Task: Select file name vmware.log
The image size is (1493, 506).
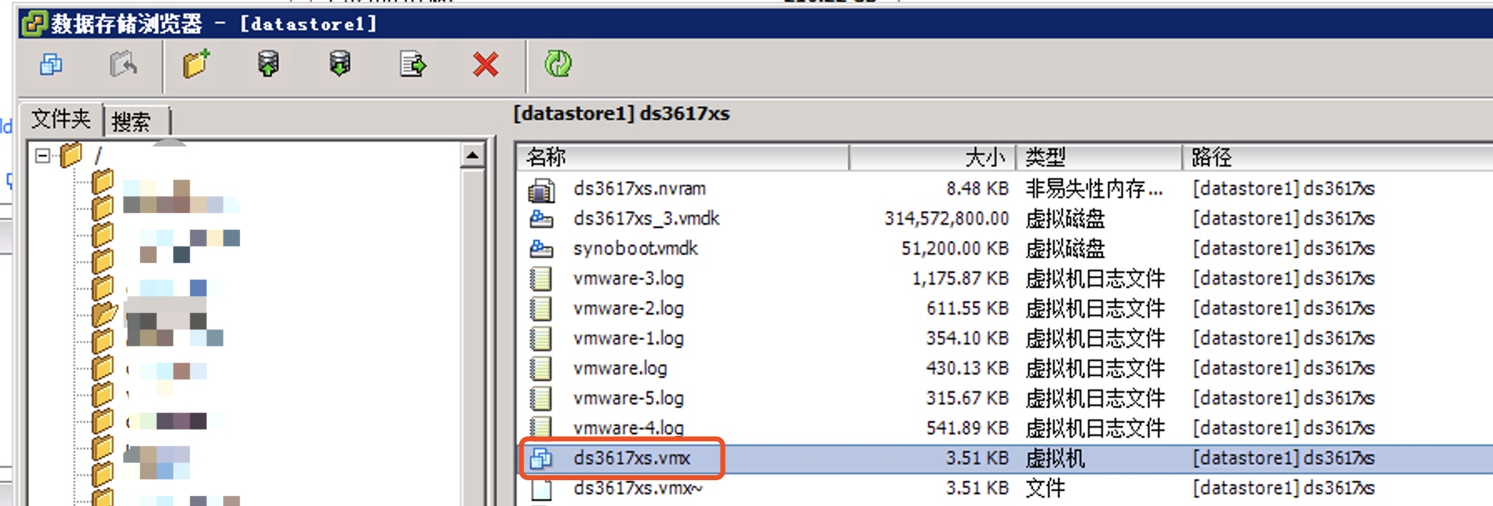Action: pyautogui.click(x=620, y=369)
